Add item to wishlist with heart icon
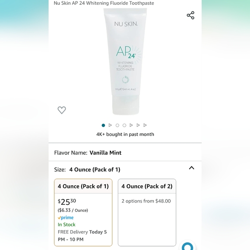The height and width of the screenshot is (250, 250). pos(62,110)
